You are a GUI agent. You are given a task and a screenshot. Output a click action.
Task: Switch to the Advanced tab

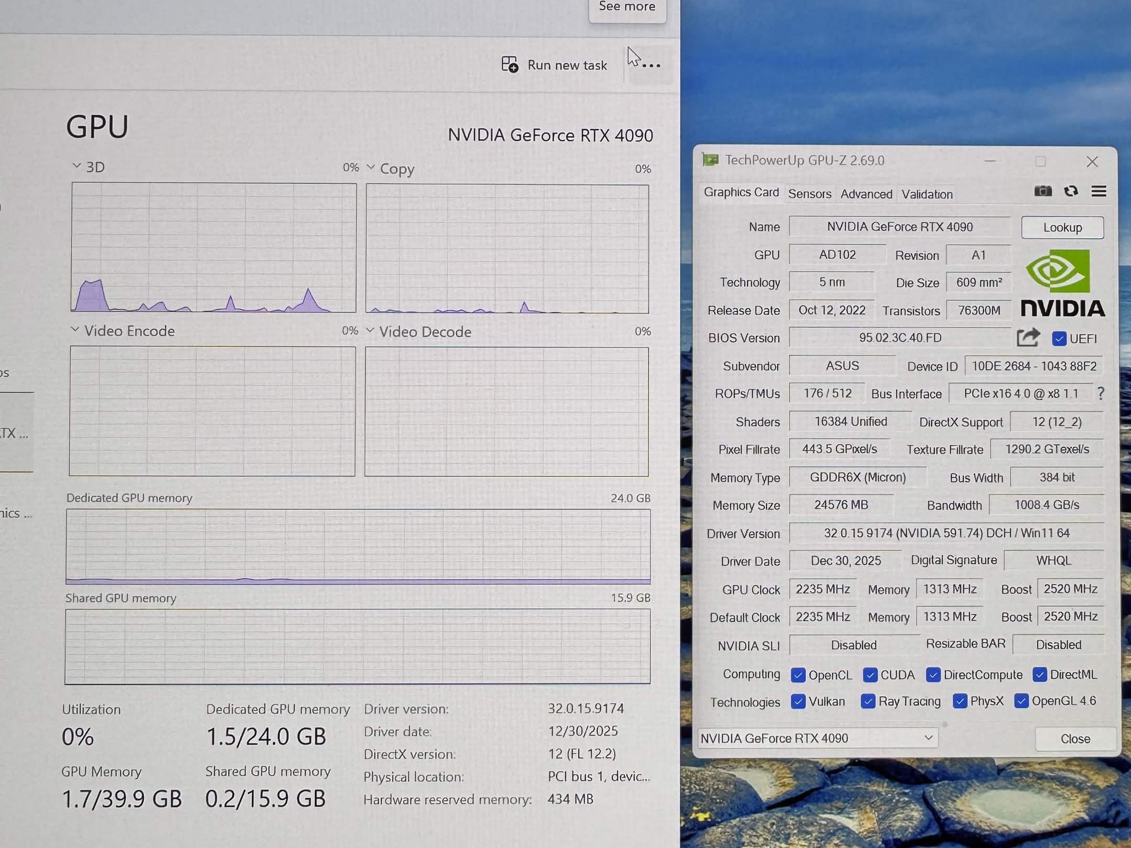[866, 194]
